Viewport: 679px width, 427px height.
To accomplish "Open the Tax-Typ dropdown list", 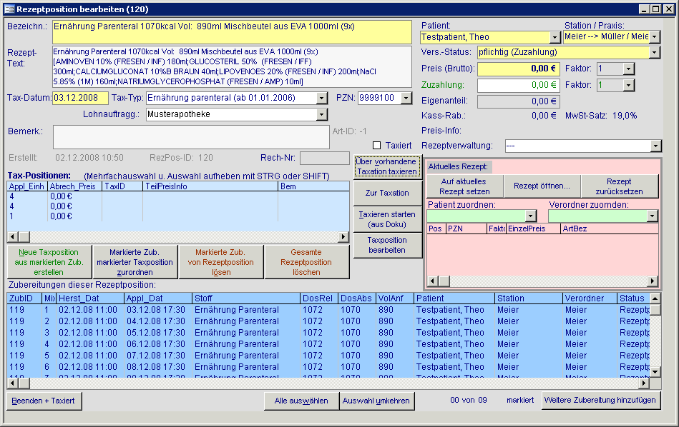I will pyautogui.click(x=321, y=98).
